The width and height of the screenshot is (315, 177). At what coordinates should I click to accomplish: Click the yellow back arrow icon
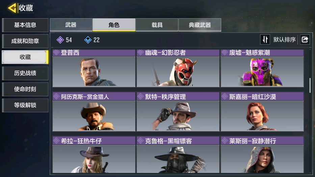tap(12, 8)
